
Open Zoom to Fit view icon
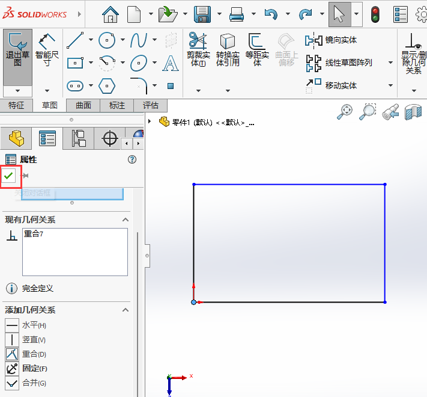pos(345,112)
